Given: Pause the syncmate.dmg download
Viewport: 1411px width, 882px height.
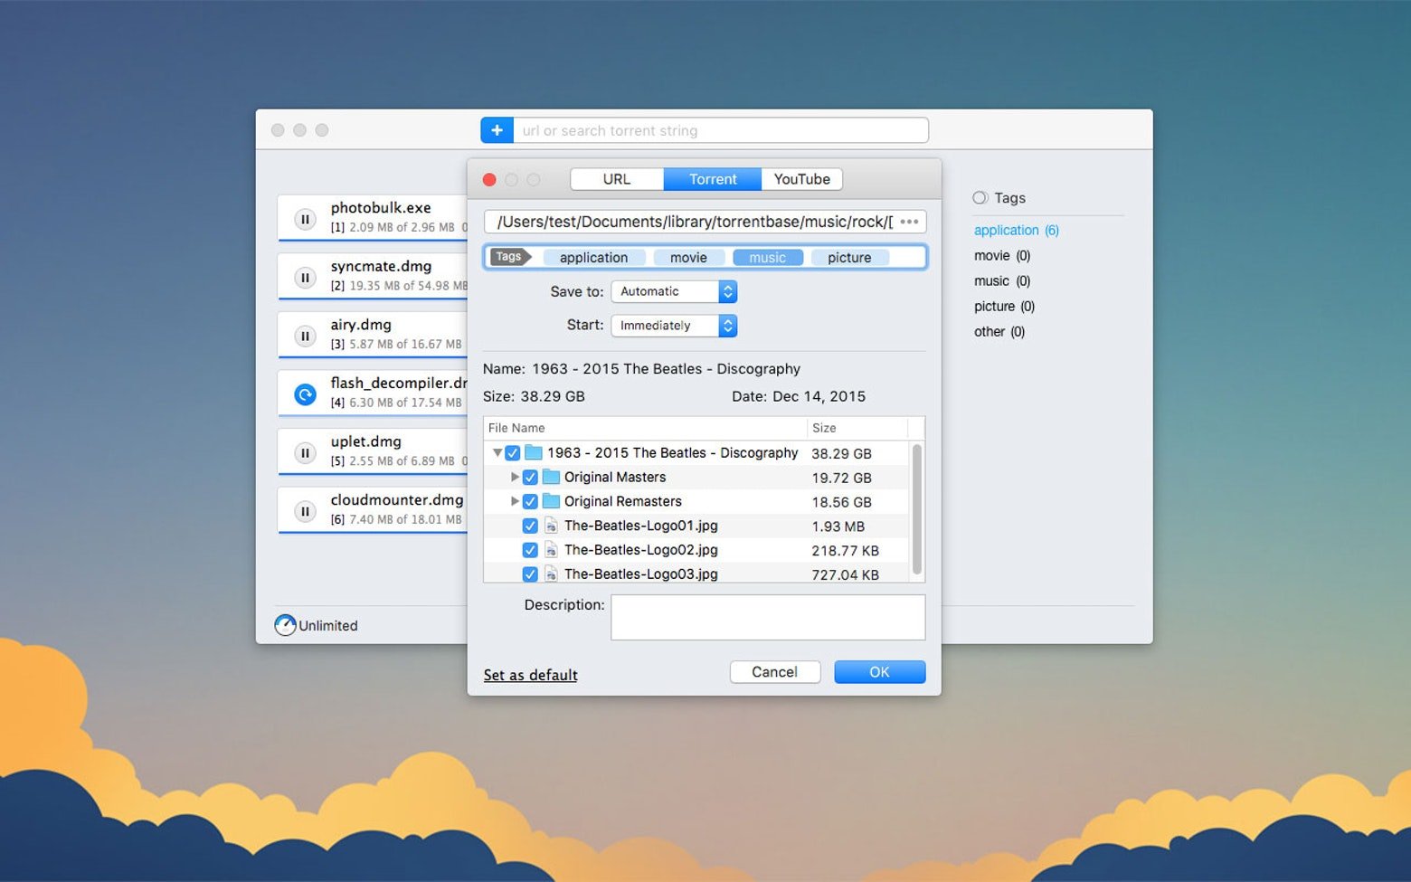Looking at the screenshot, I should tap(306, 278).
